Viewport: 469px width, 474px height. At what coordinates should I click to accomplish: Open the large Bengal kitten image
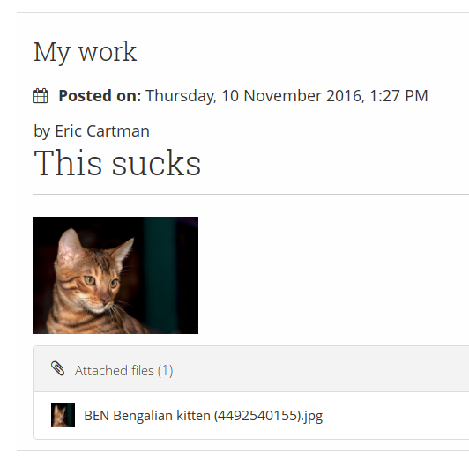coord(115,275)
